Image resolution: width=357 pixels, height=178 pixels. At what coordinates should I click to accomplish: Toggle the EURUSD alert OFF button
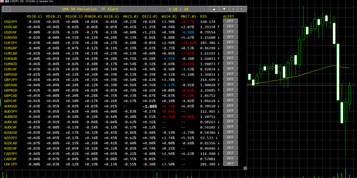pos(230,37)
